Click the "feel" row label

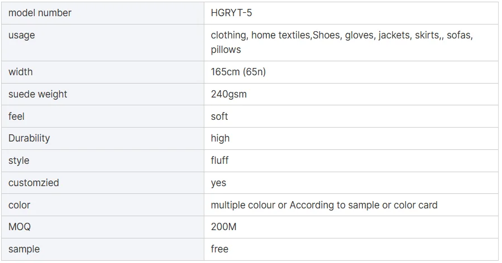click(16, 116)
